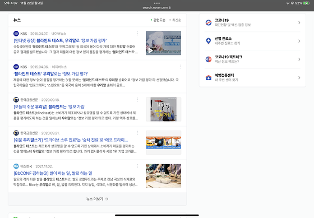Click 한국금융신문 logo on 2020.09.18 article
314x218 pixels.
[16, 100]
